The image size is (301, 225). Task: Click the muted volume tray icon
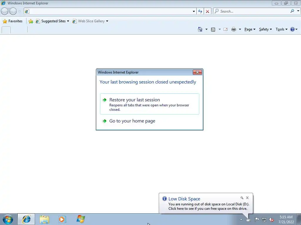[x=271, y=219]
